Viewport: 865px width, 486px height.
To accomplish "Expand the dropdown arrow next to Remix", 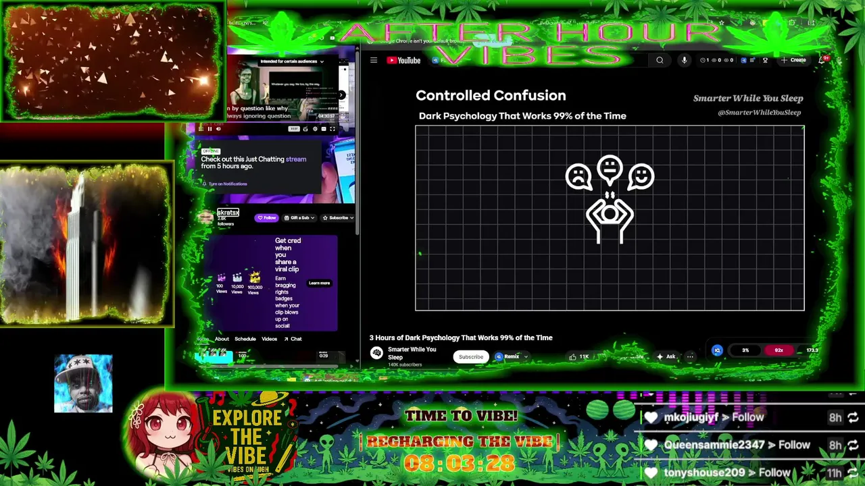I will (526, 356).
